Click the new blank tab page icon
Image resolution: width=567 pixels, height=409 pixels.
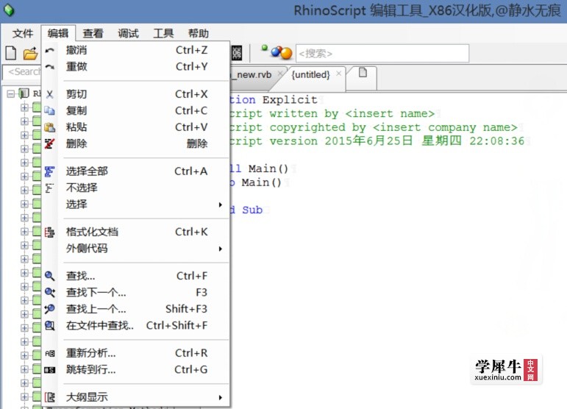363,73
